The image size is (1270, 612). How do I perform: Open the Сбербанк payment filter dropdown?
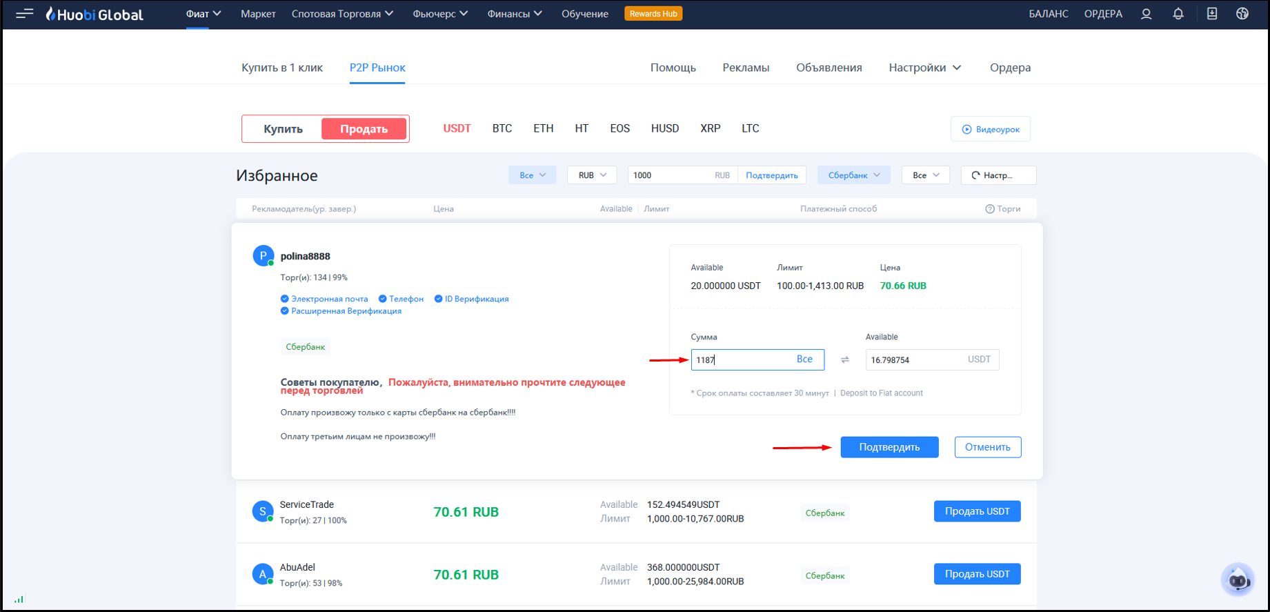pos(854,175)
